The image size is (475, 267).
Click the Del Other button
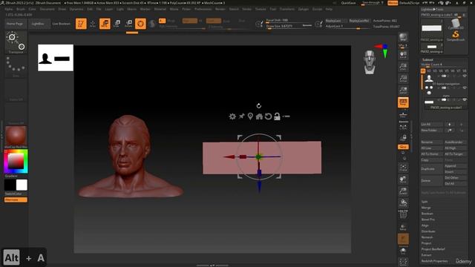(455, 178)
